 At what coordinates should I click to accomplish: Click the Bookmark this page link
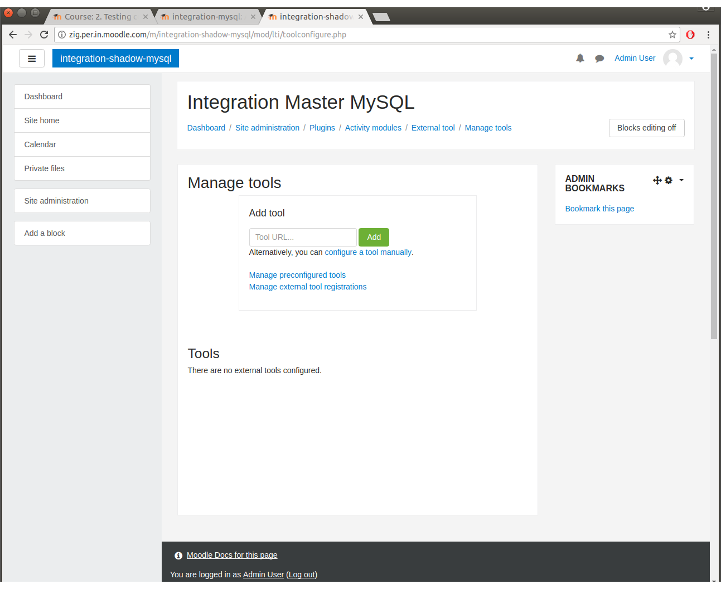pos(599,209)
